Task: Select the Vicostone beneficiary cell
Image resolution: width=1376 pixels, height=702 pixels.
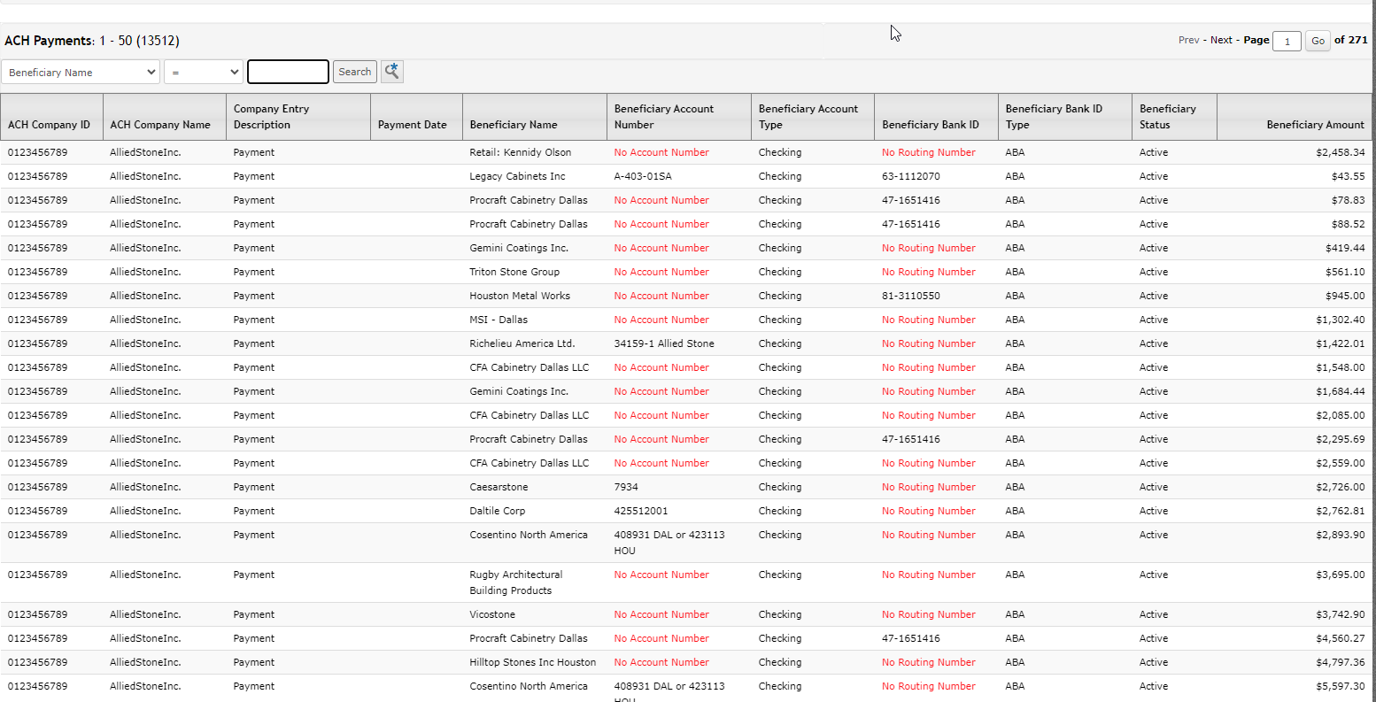Action: tap(492, 614)
